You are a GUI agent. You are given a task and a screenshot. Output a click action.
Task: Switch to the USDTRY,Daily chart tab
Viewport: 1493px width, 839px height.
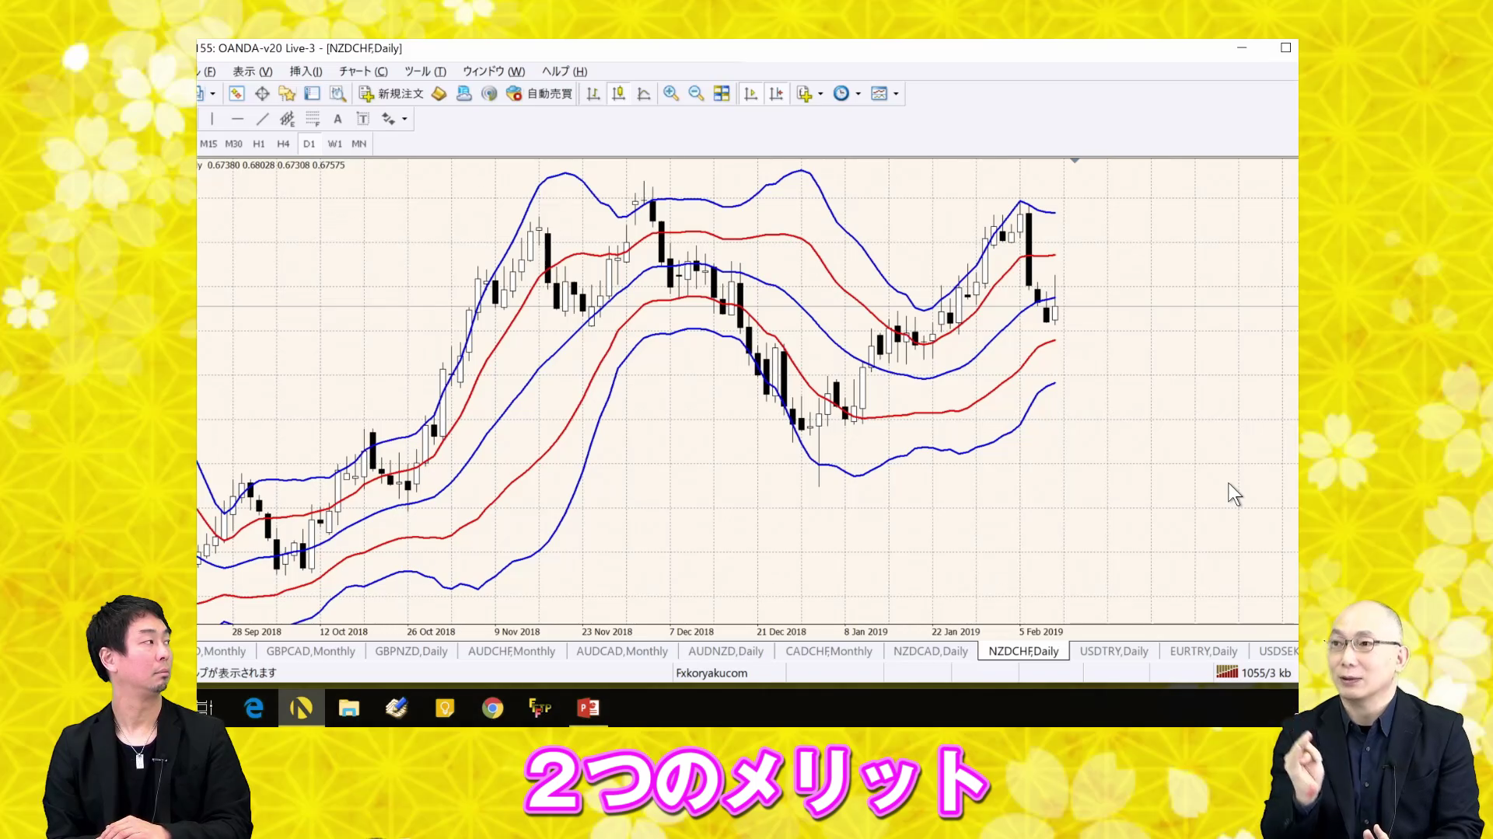pyautogui.click(x=1114, y=651)
